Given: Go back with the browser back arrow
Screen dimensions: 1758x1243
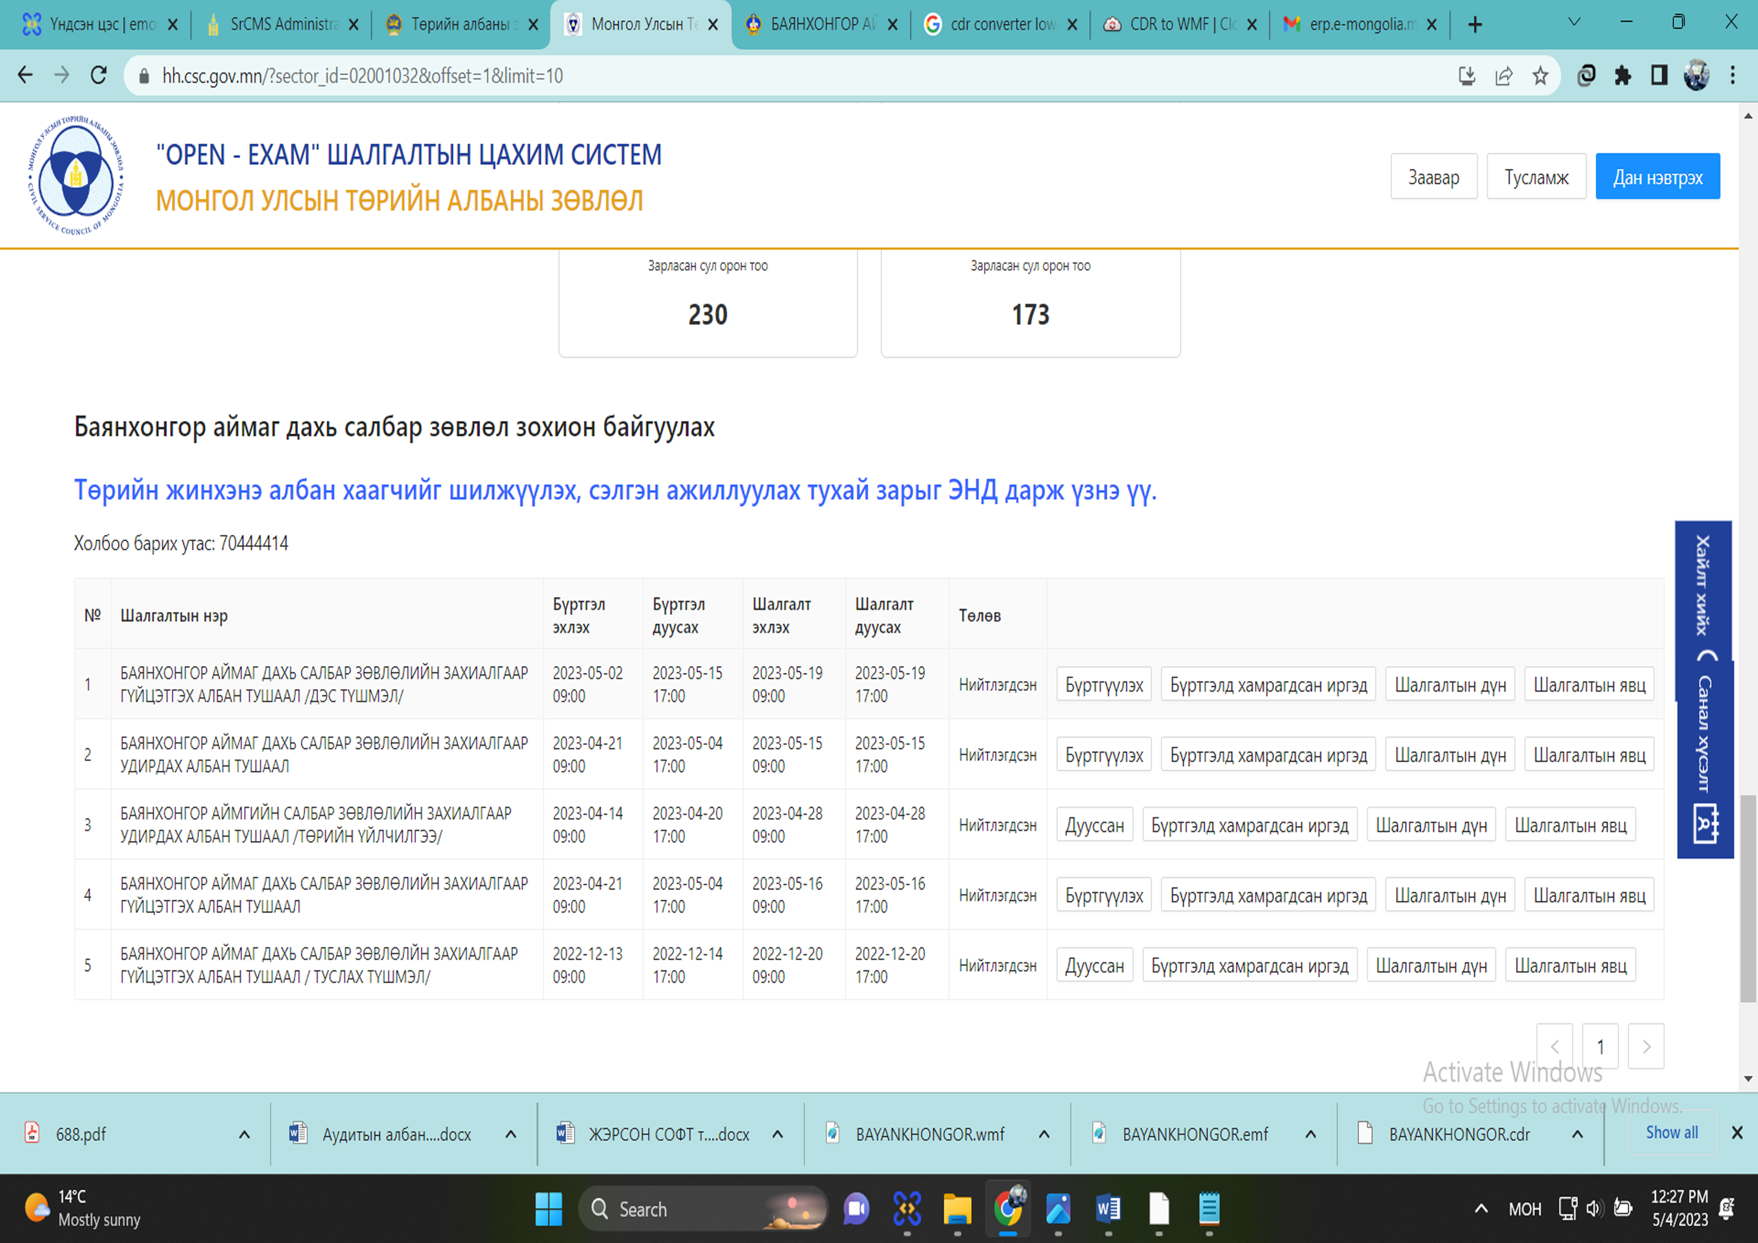Looking at the screenshot, I should tap(25, 75).
